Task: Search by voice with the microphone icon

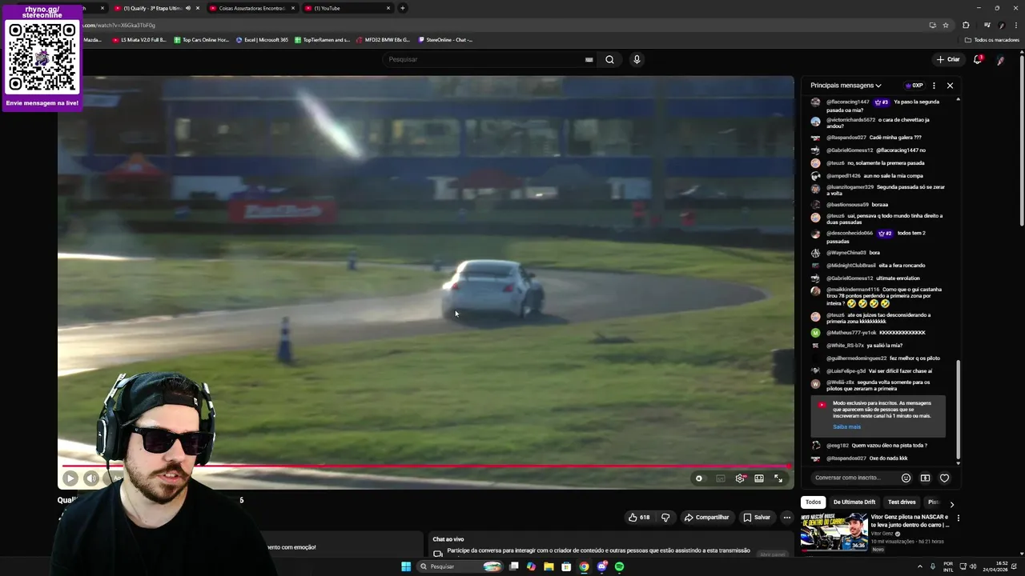Action: click(637, 59)
